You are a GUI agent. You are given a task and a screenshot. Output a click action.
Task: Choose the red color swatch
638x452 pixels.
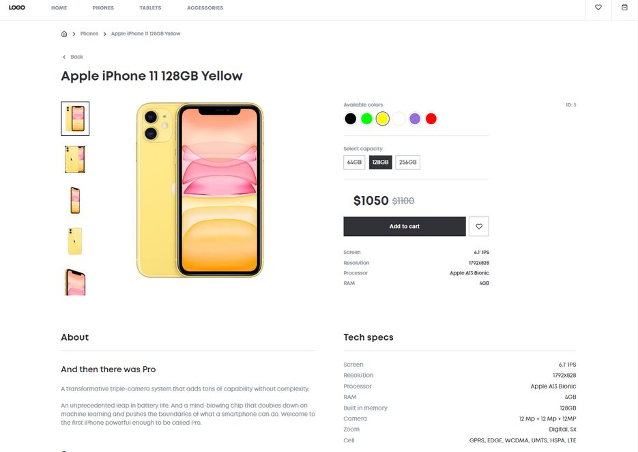click(x=431, y=119)
